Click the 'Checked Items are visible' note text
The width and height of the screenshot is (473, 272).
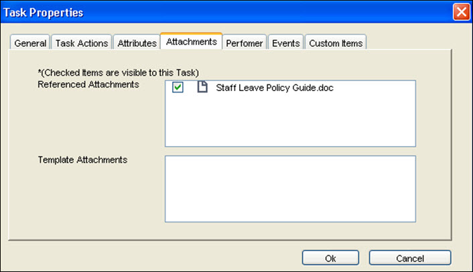118,72
